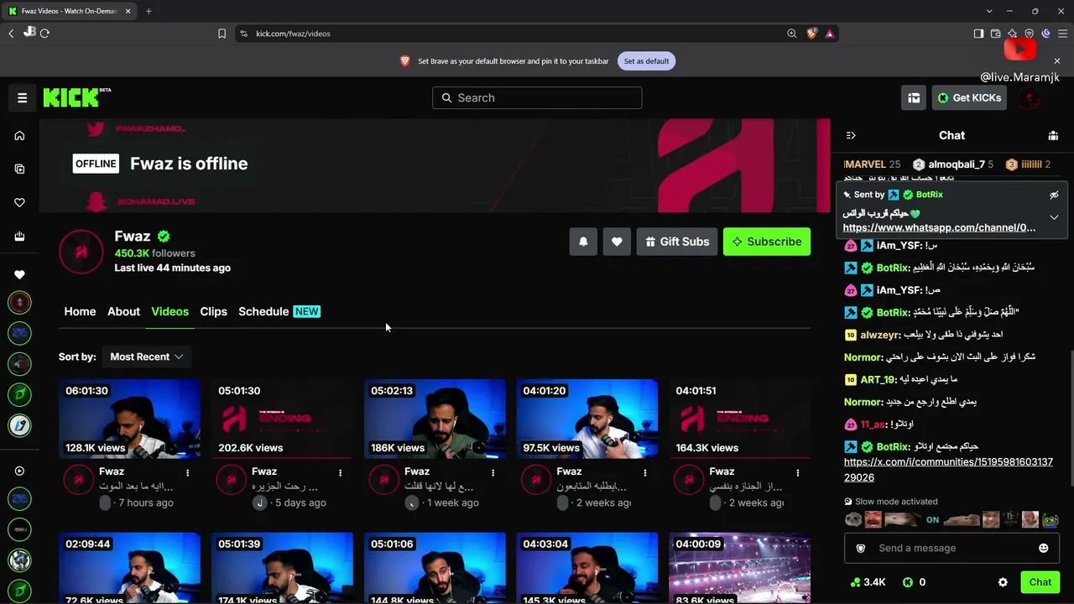Screen dimensions: 1074x604
Task: Go back in the browser
Action: point(11,34)
